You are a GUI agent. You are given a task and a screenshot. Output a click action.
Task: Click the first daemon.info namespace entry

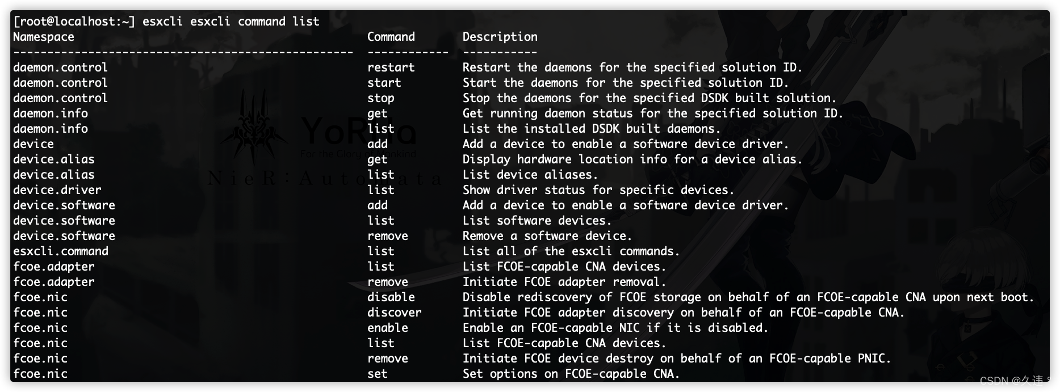tap(51, 113)
